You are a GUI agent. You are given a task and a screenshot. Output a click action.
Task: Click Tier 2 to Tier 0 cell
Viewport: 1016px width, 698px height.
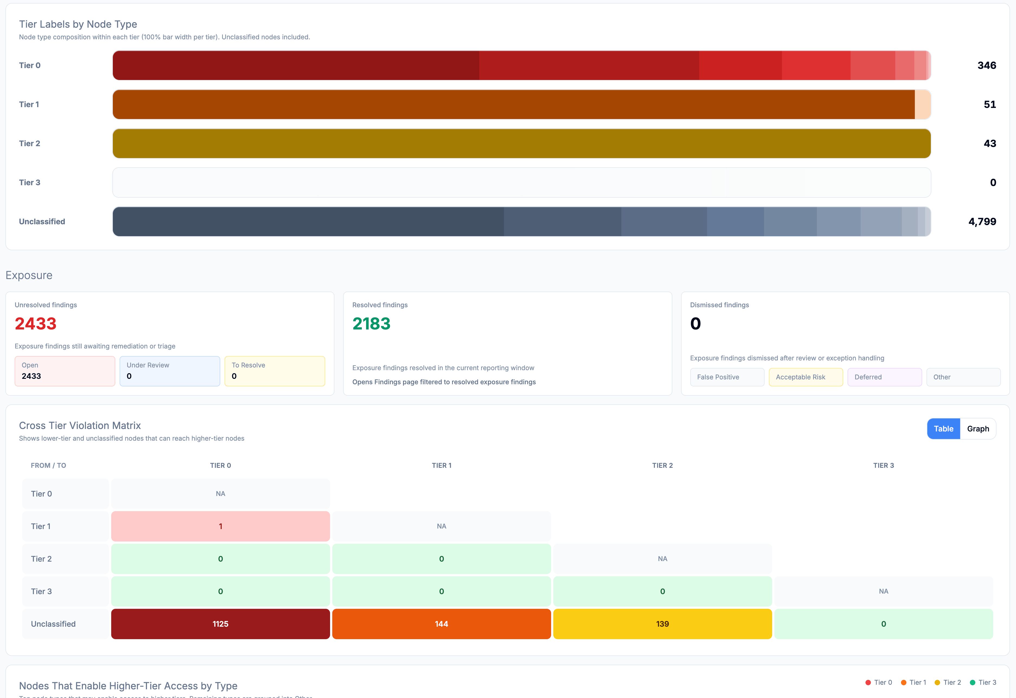pos(221,559)
